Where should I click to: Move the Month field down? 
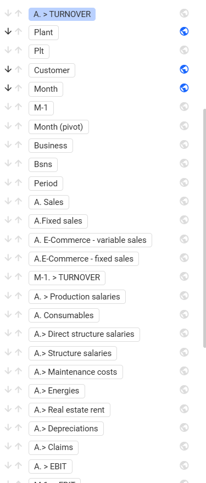(x=8, y=88)
